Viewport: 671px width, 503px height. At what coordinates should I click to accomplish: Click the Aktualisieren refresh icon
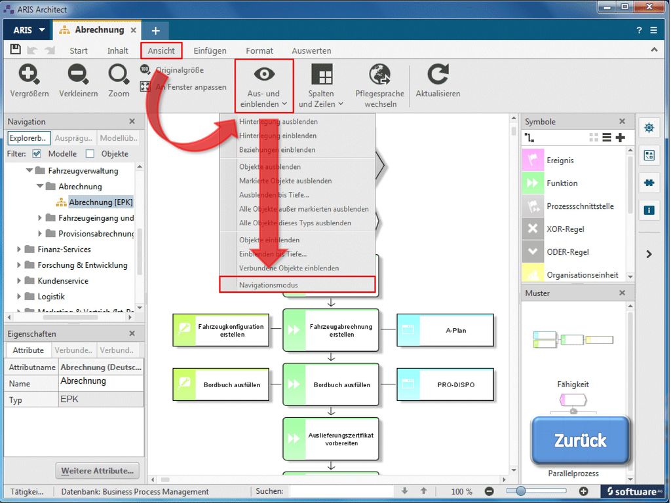438,75
